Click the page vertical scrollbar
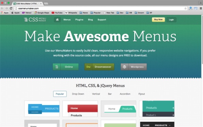Viewport: 203px width, 127px height. pyautogui.click(x=202, y=39)
